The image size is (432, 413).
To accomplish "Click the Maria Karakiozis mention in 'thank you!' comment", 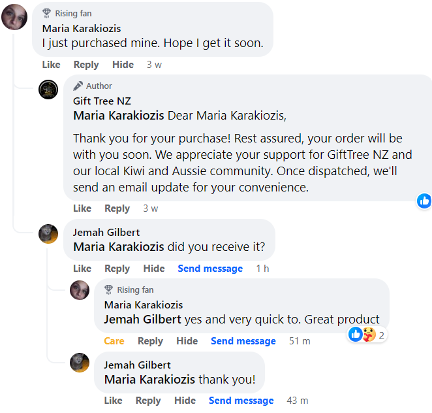I will [149, 380].
